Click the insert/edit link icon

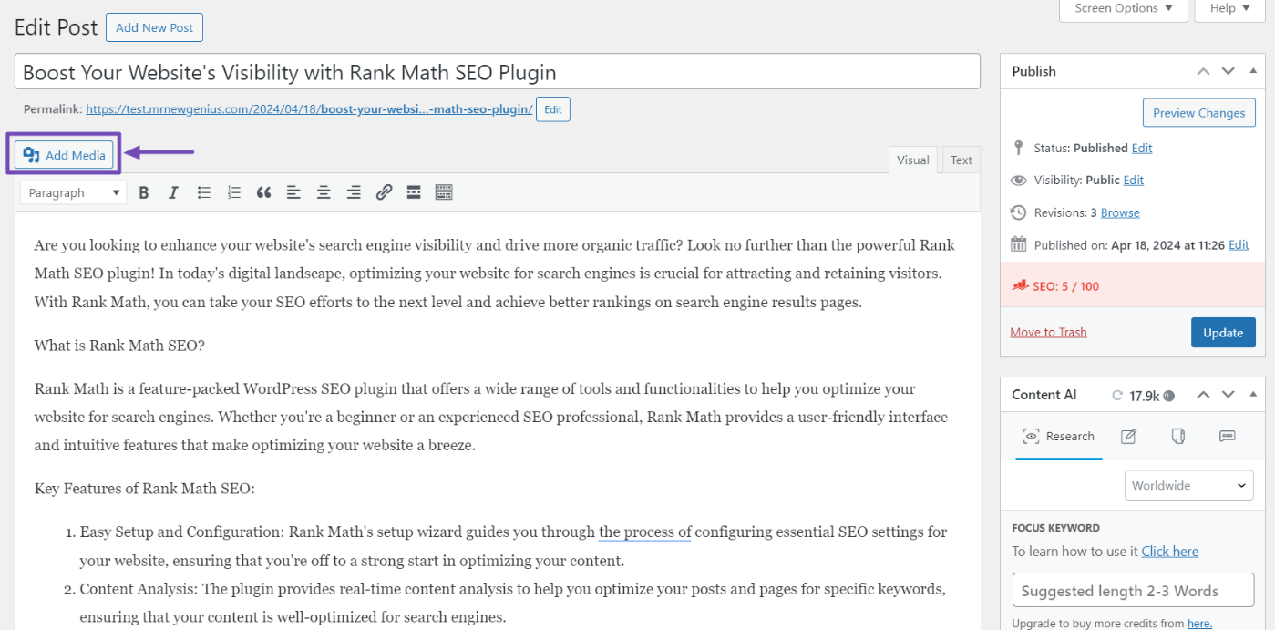pyautogui.click(x=384, y=192)
